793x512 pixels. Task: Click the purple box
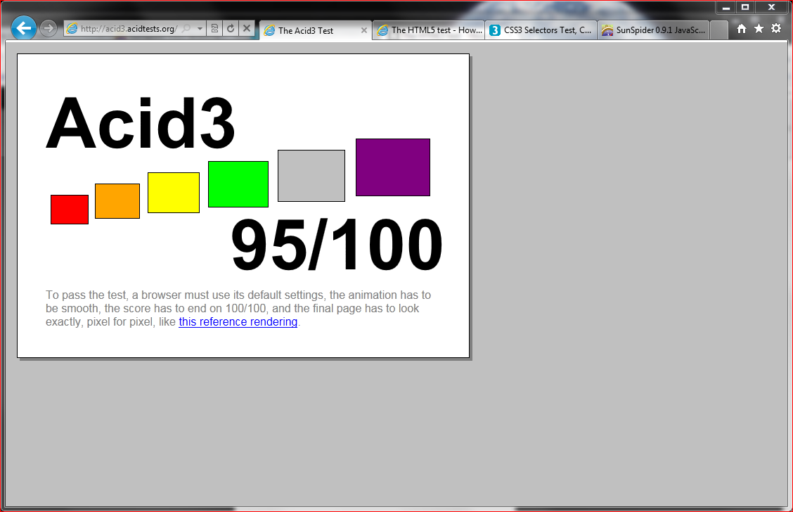tap(393, 167)
